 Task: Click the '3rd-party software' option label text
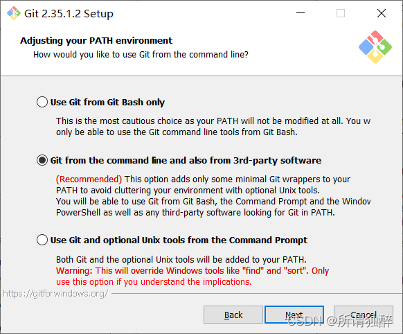186,161
